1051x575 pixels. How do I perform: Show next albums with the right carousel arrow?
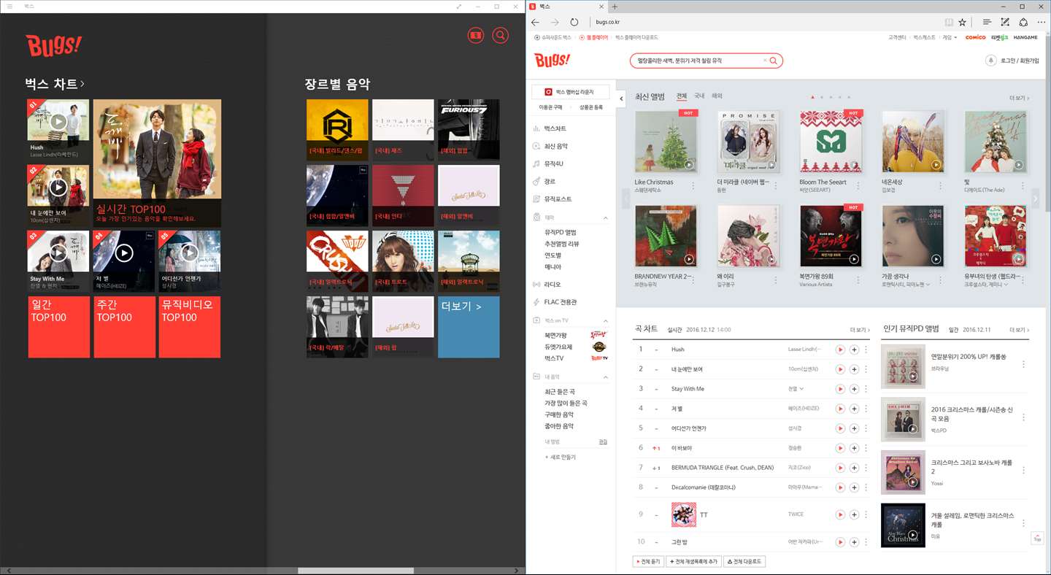[1035, 198]
